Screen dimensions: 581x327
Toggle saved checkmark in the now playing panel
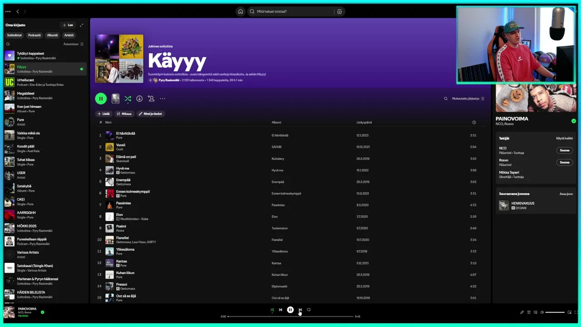click(574, 121)
